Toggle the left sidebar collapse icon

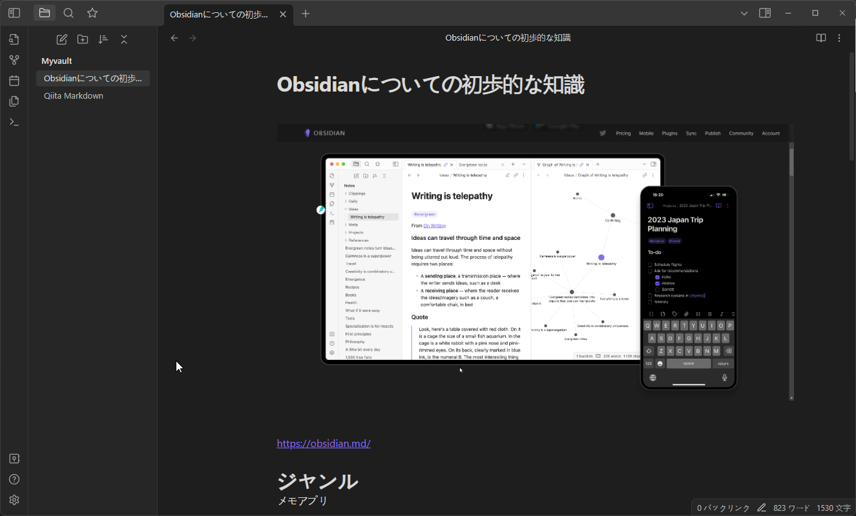pyautogui.click(x=14, y=13)
